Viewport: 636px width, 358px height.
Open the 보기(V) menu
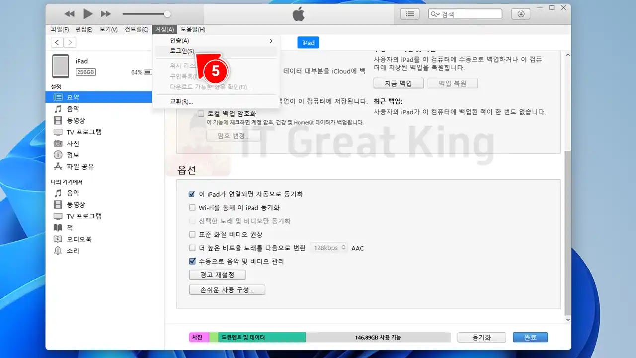[108, 30]
